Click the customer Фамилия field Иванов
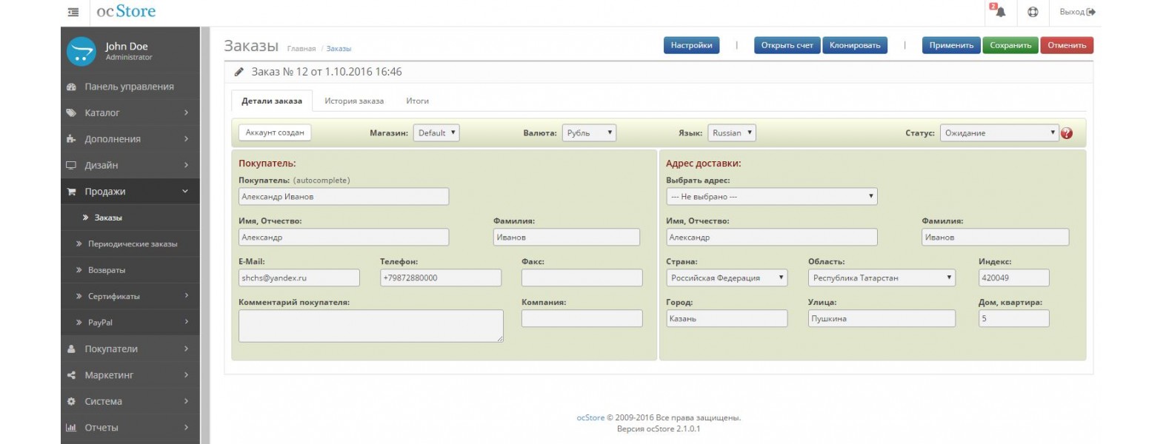Screen dimensions: 1163x444 pos(567,238)
